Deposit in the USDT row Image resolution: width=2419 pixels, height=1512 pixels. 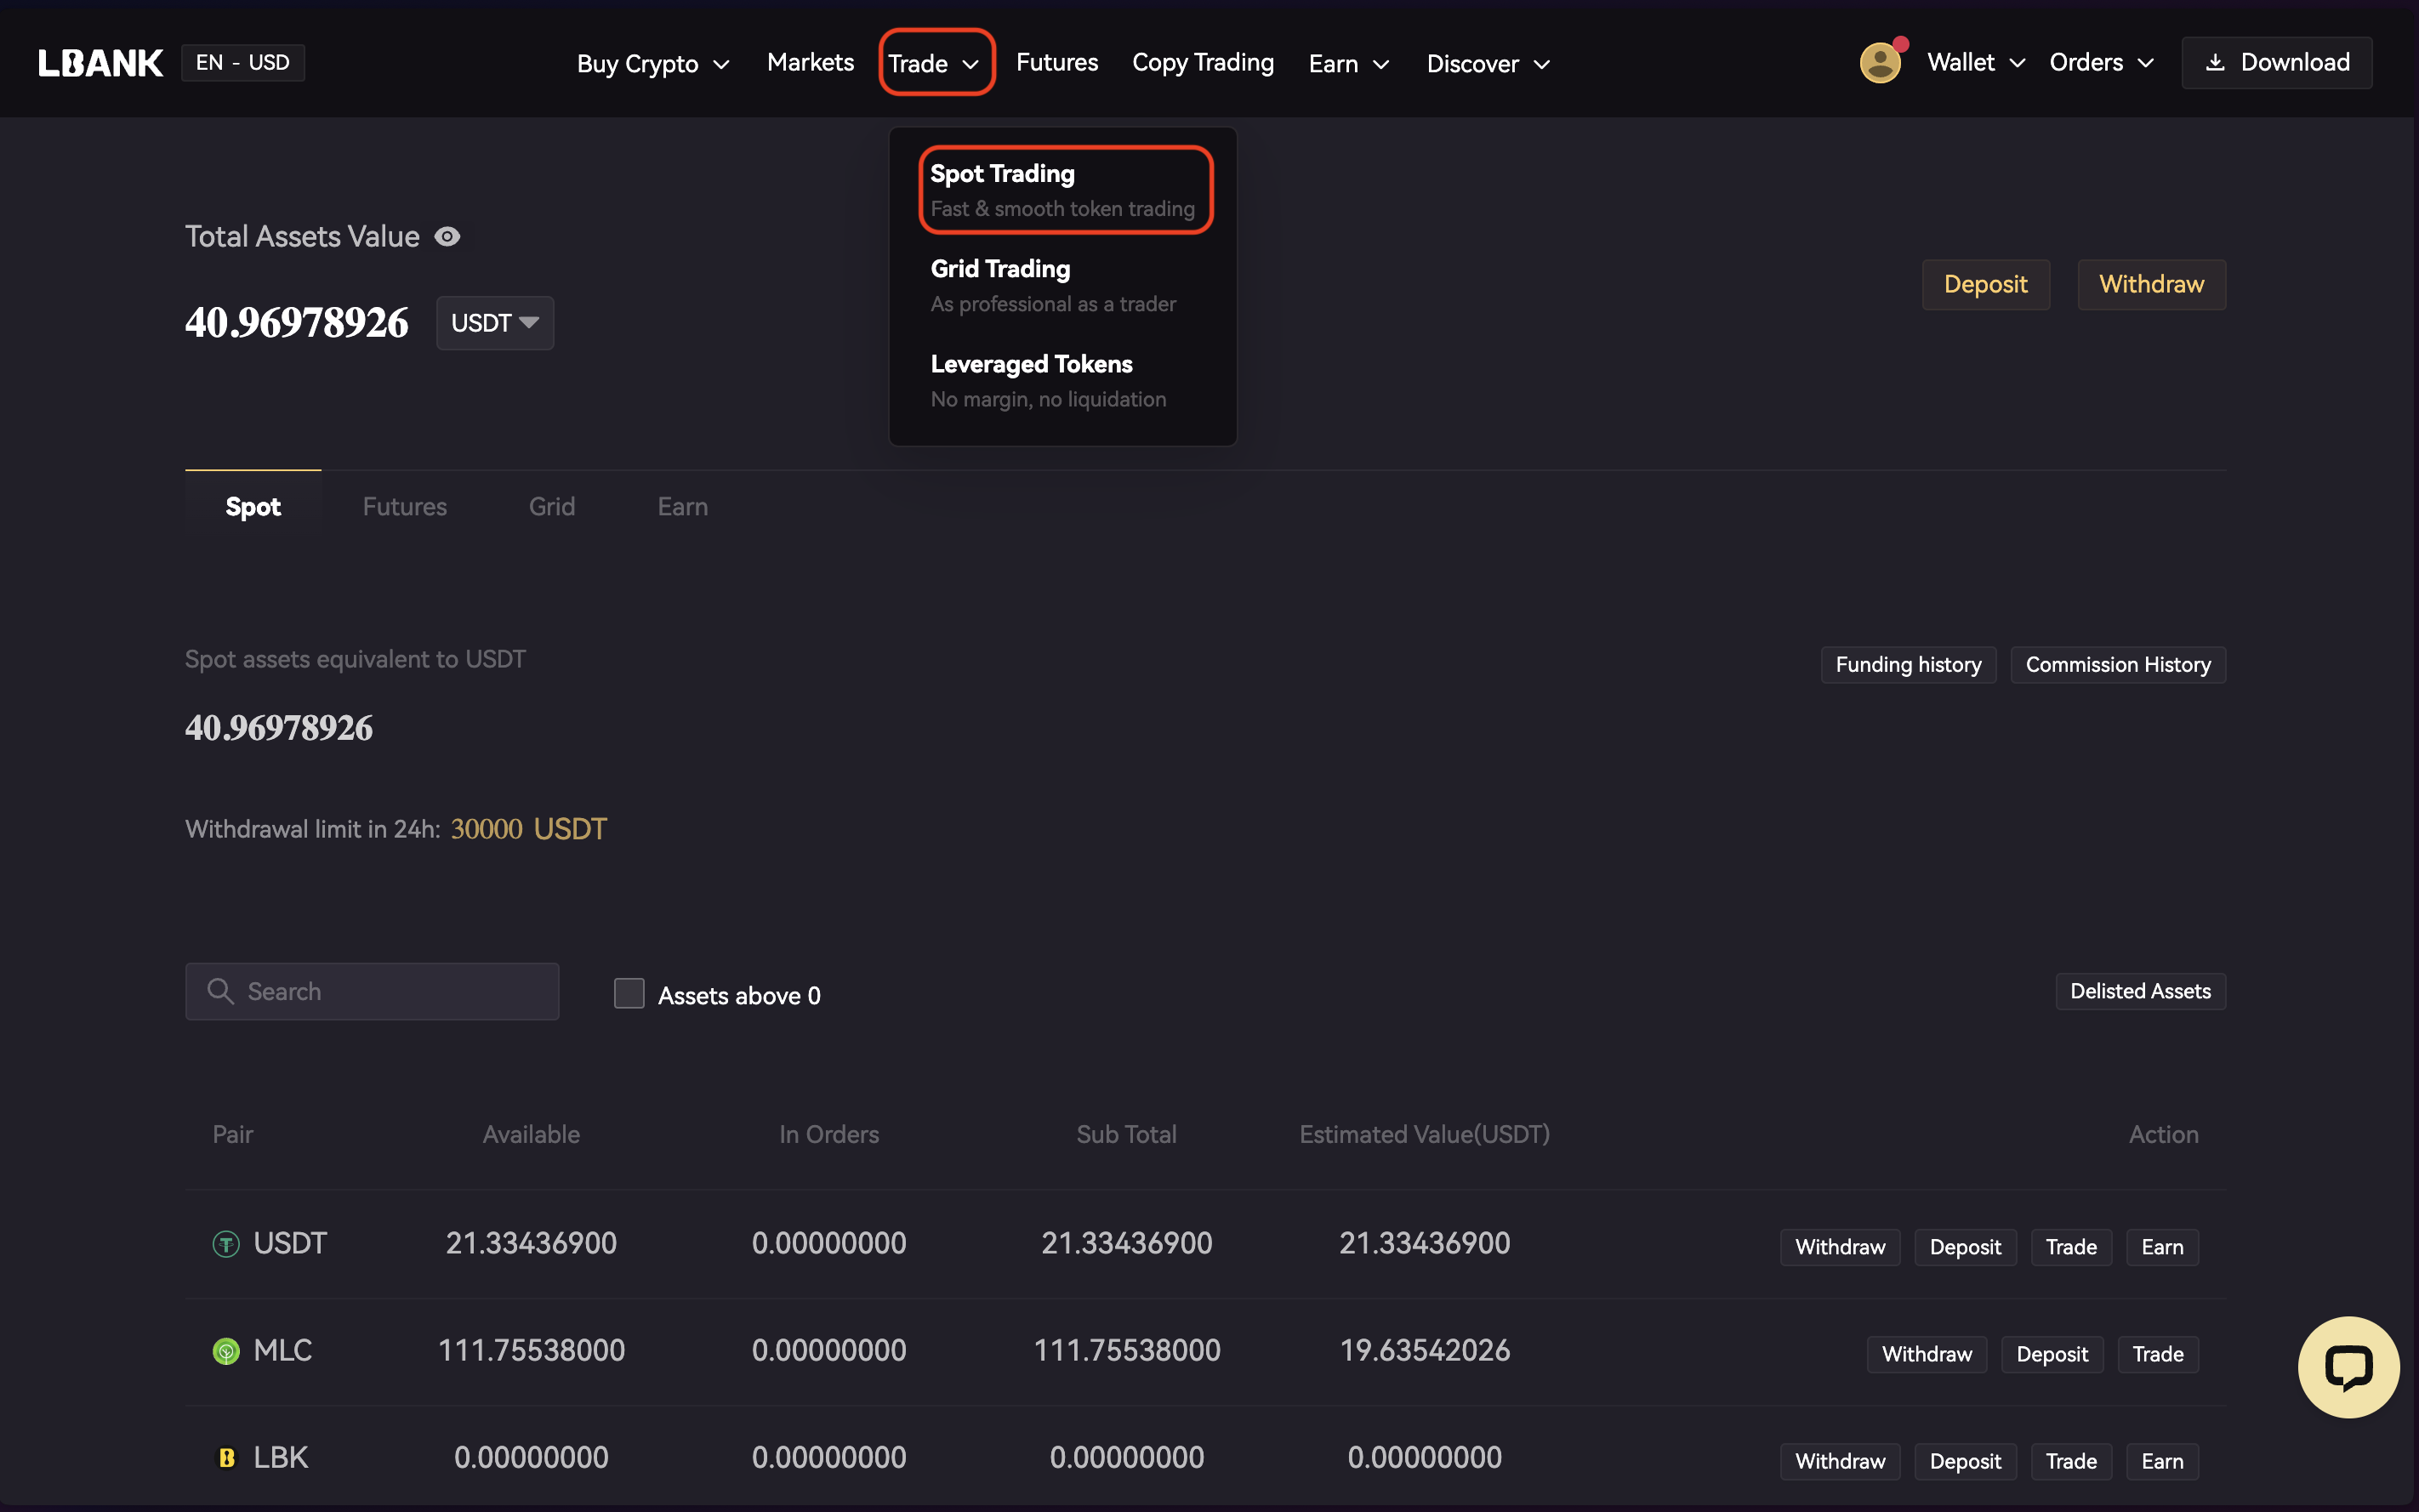1965,1247
